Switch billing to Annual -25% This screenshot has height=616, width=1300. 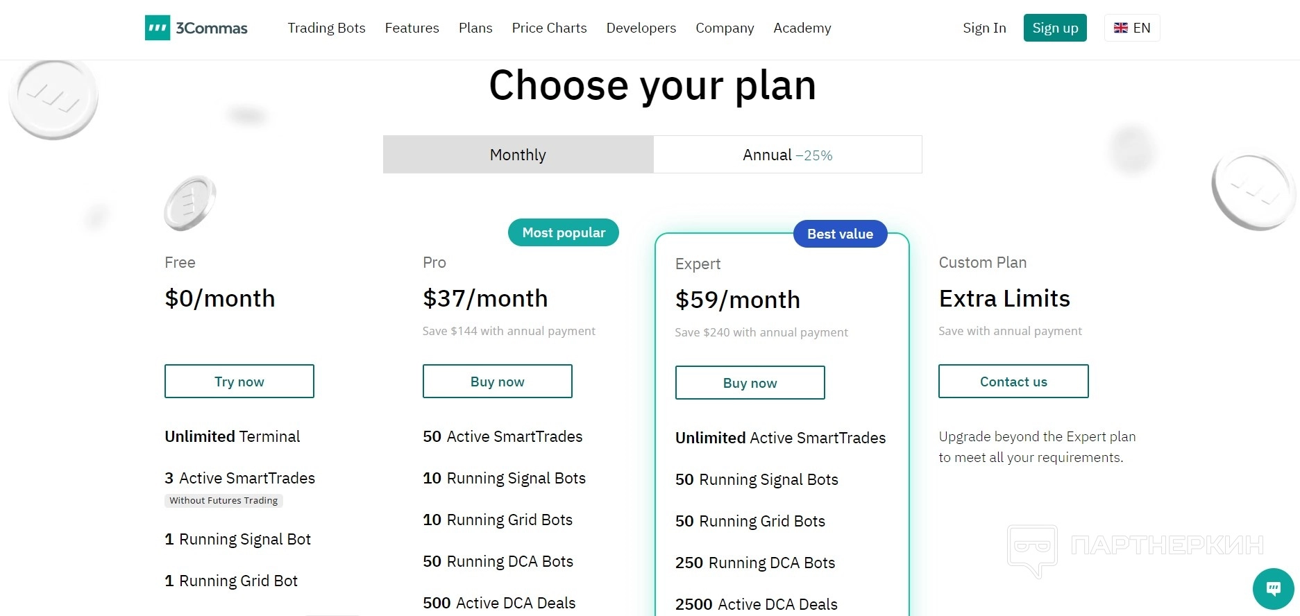pyautogui.click(x=787, y=155)
